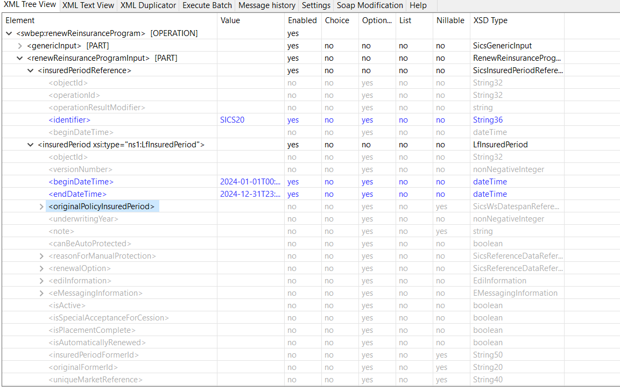Screen dimensions: 620x392
Task: Expand the ediInformation node
Action: pos(41,281)
